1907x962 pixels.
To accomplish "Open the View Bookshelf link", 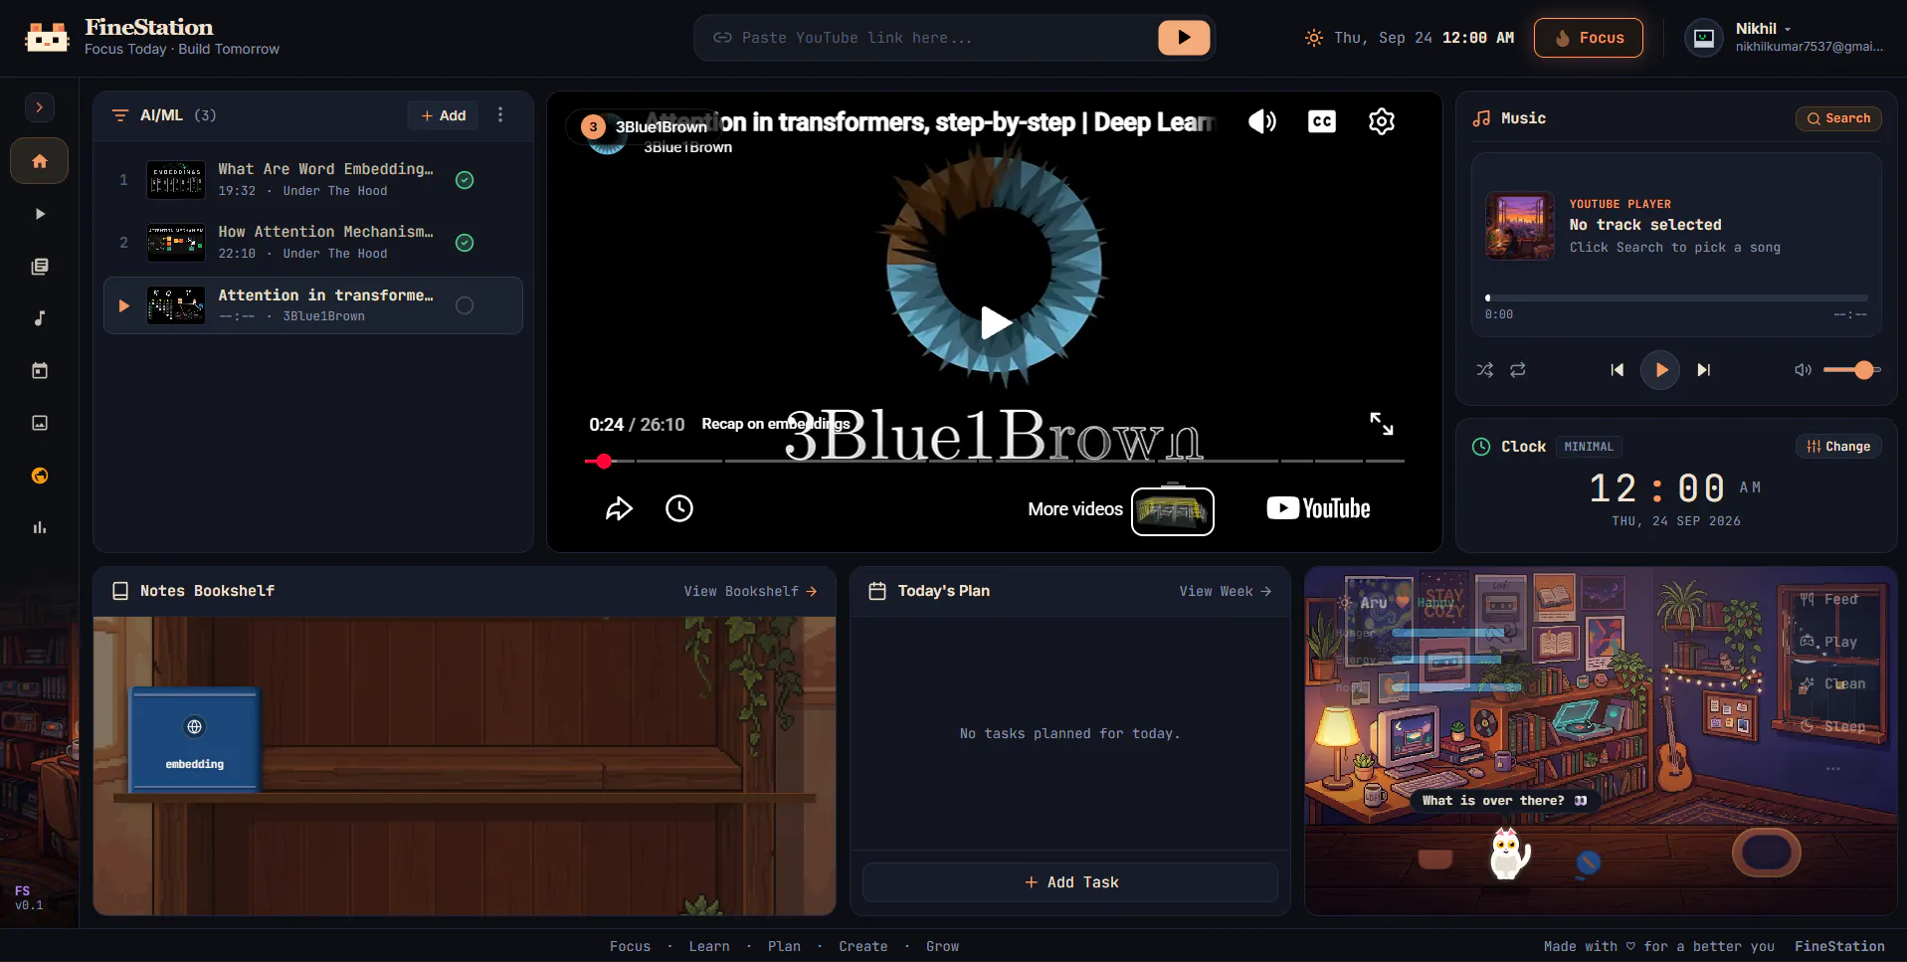I will point(750,591).
